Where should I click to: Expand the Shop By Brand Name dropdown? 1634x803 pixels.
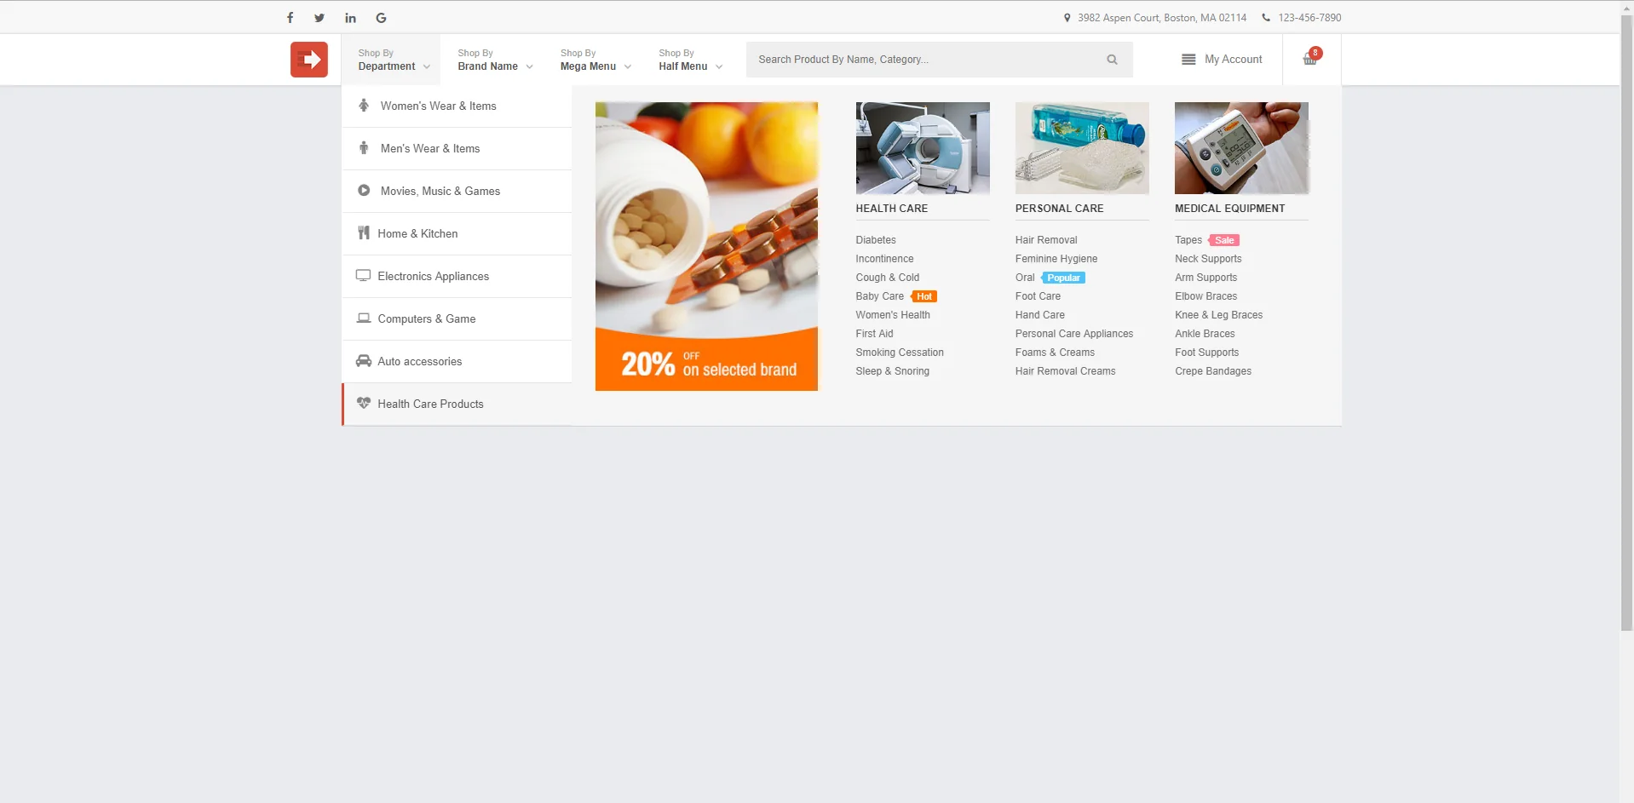495,60
